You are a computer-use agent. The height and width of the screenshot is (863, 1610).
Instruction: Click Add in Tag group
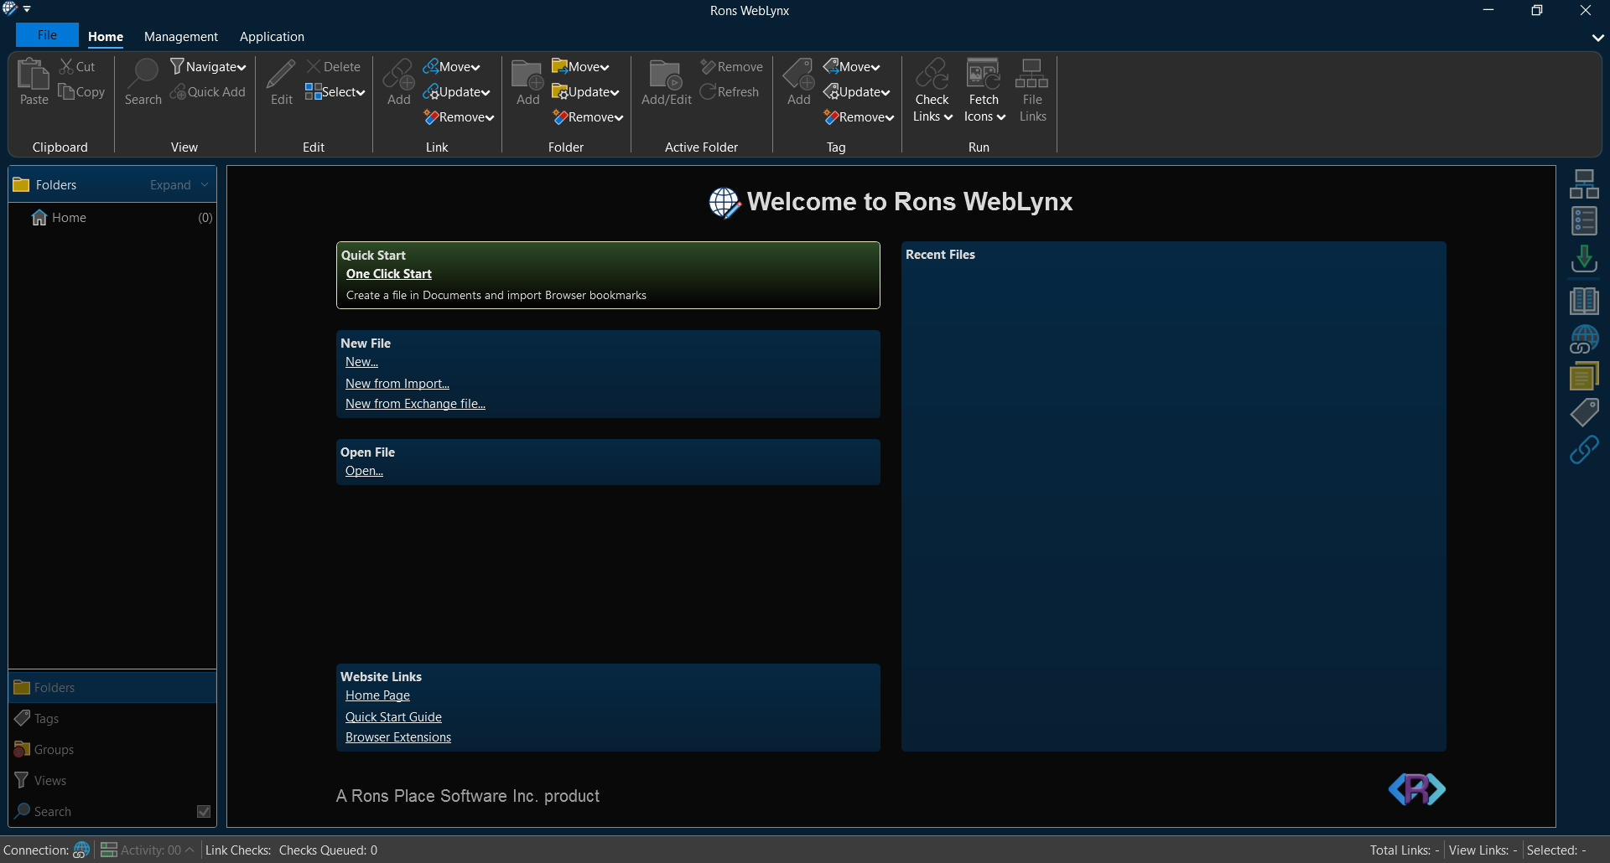pos(799,82)
